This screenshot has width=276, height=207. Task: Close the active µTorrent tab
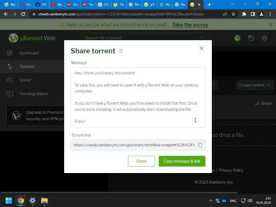pos(199,5)
